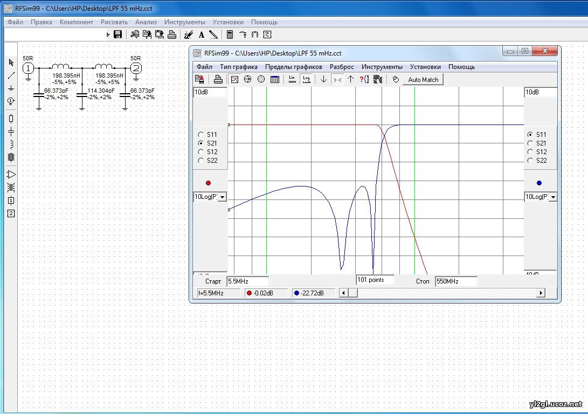Image resolution: width=588 pixels, height=414 pixels.
Task: Expand the right 10Log(P) units dropdown
Action: (552, 197)
